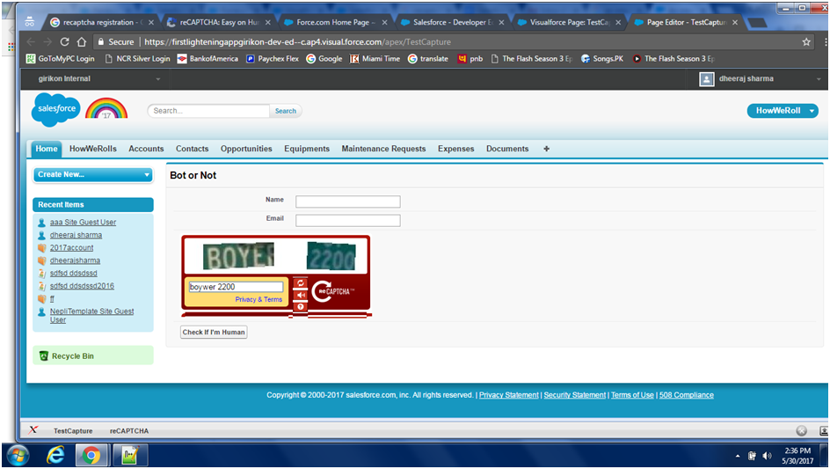Screen dimensions: 830x469
Task: Open Privacy & Terms link in captcha
Action: click(x=258, y=299)
